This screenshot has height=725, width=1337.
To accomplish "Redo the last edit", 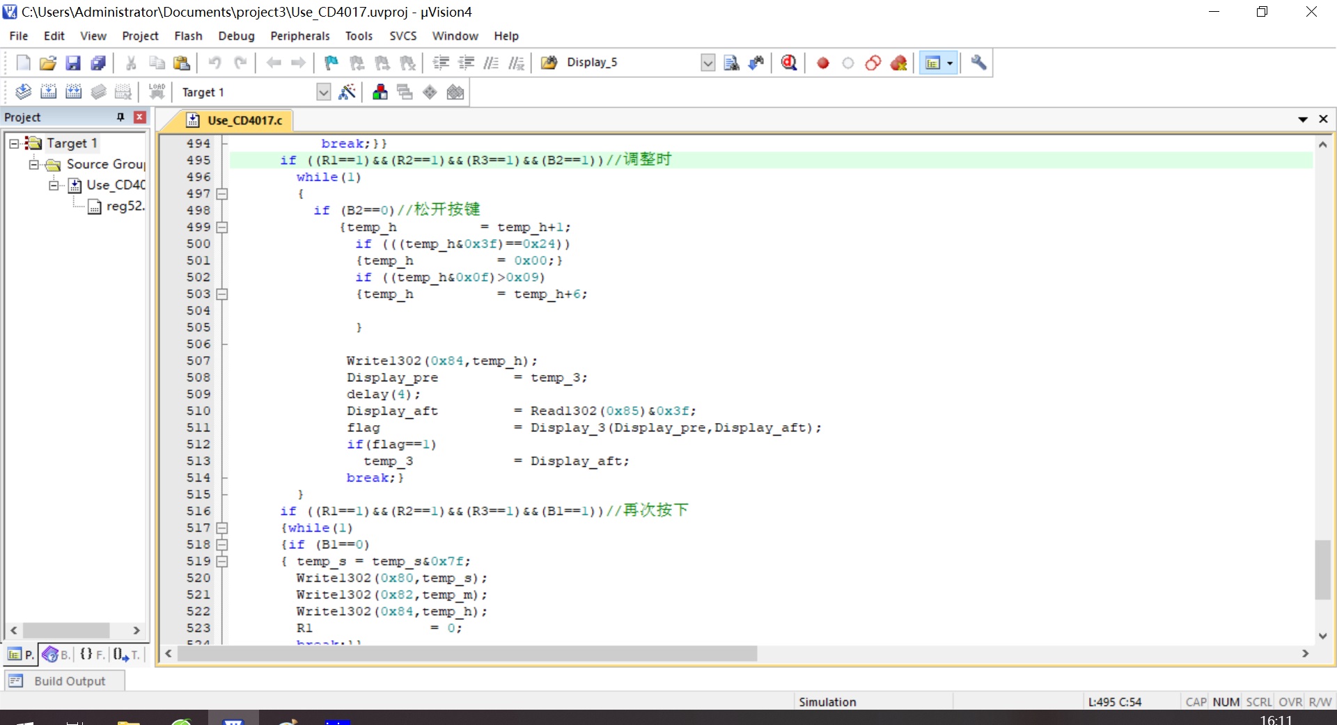I will (x=240, y=63).
